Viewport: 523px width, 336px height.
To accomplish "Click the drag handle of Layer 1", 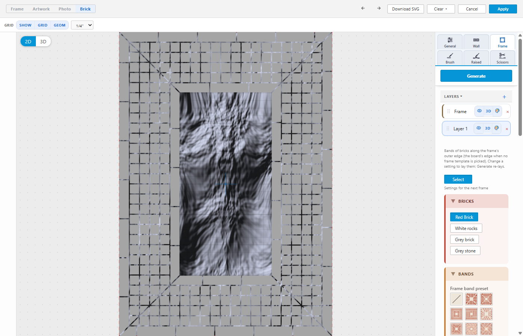I will [448, 128].
